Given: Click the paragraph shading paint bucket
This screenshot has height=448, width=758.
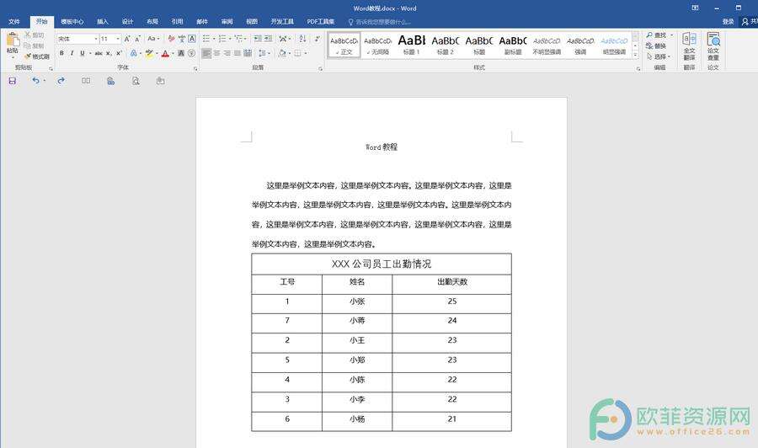Looking at the screenshot, I should tap(282, 53).
